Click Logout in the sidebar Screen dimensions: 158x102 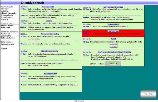[x=4, y=48]
